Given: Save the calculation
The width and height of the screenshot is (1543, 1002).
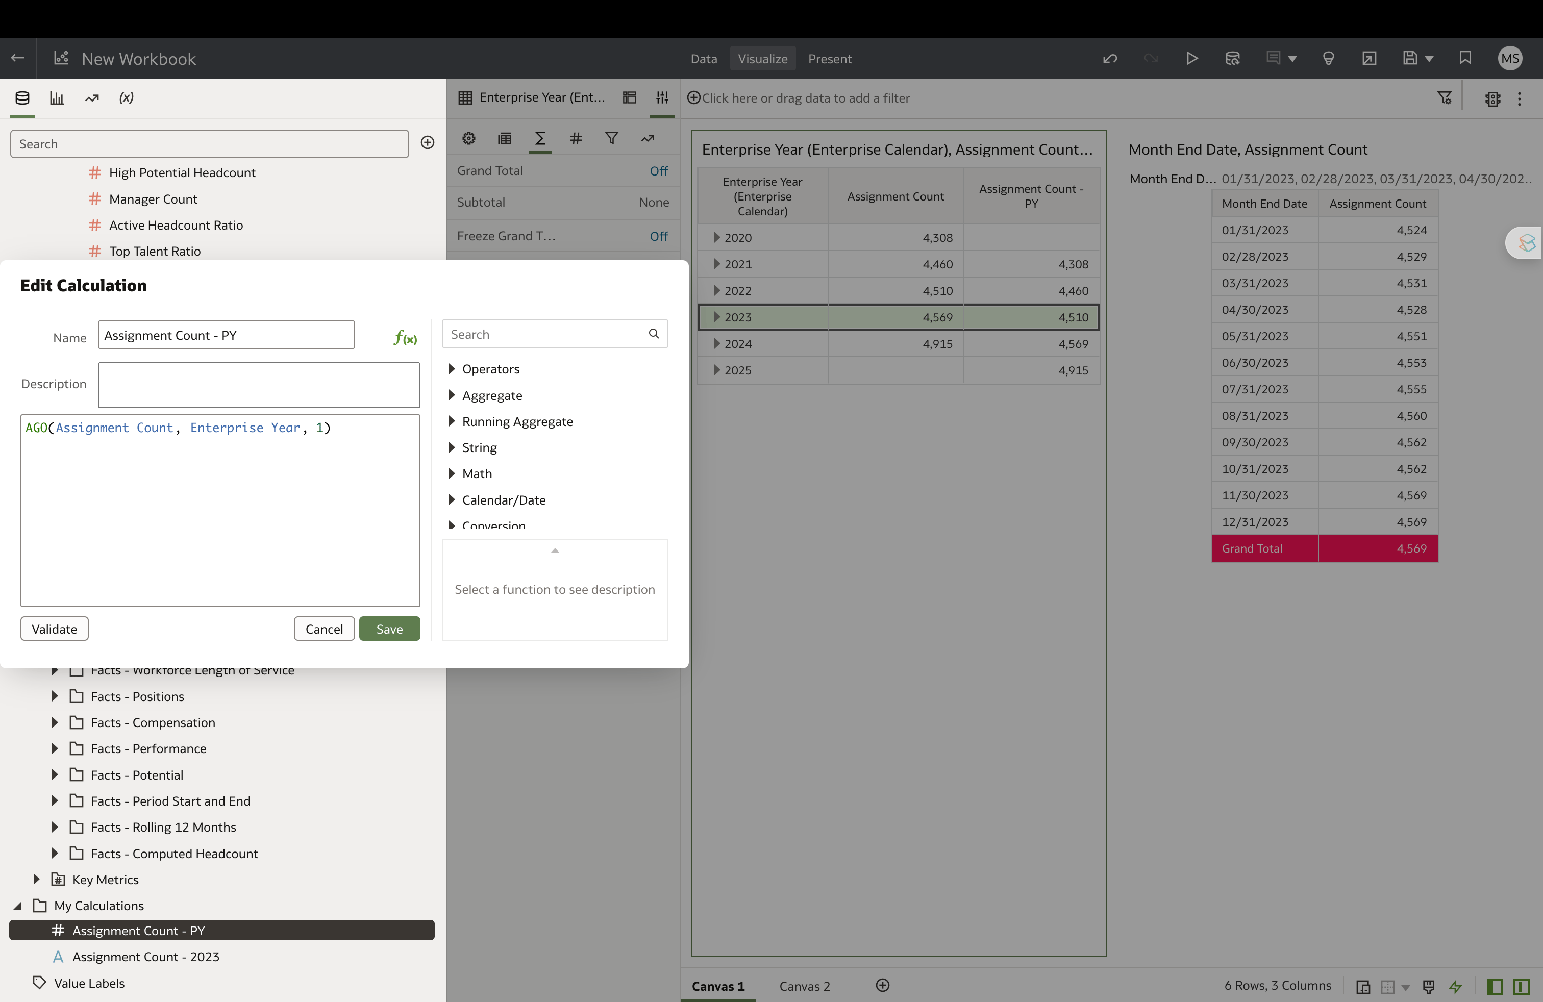Looking at the screenshot, I should pos(390,629).
